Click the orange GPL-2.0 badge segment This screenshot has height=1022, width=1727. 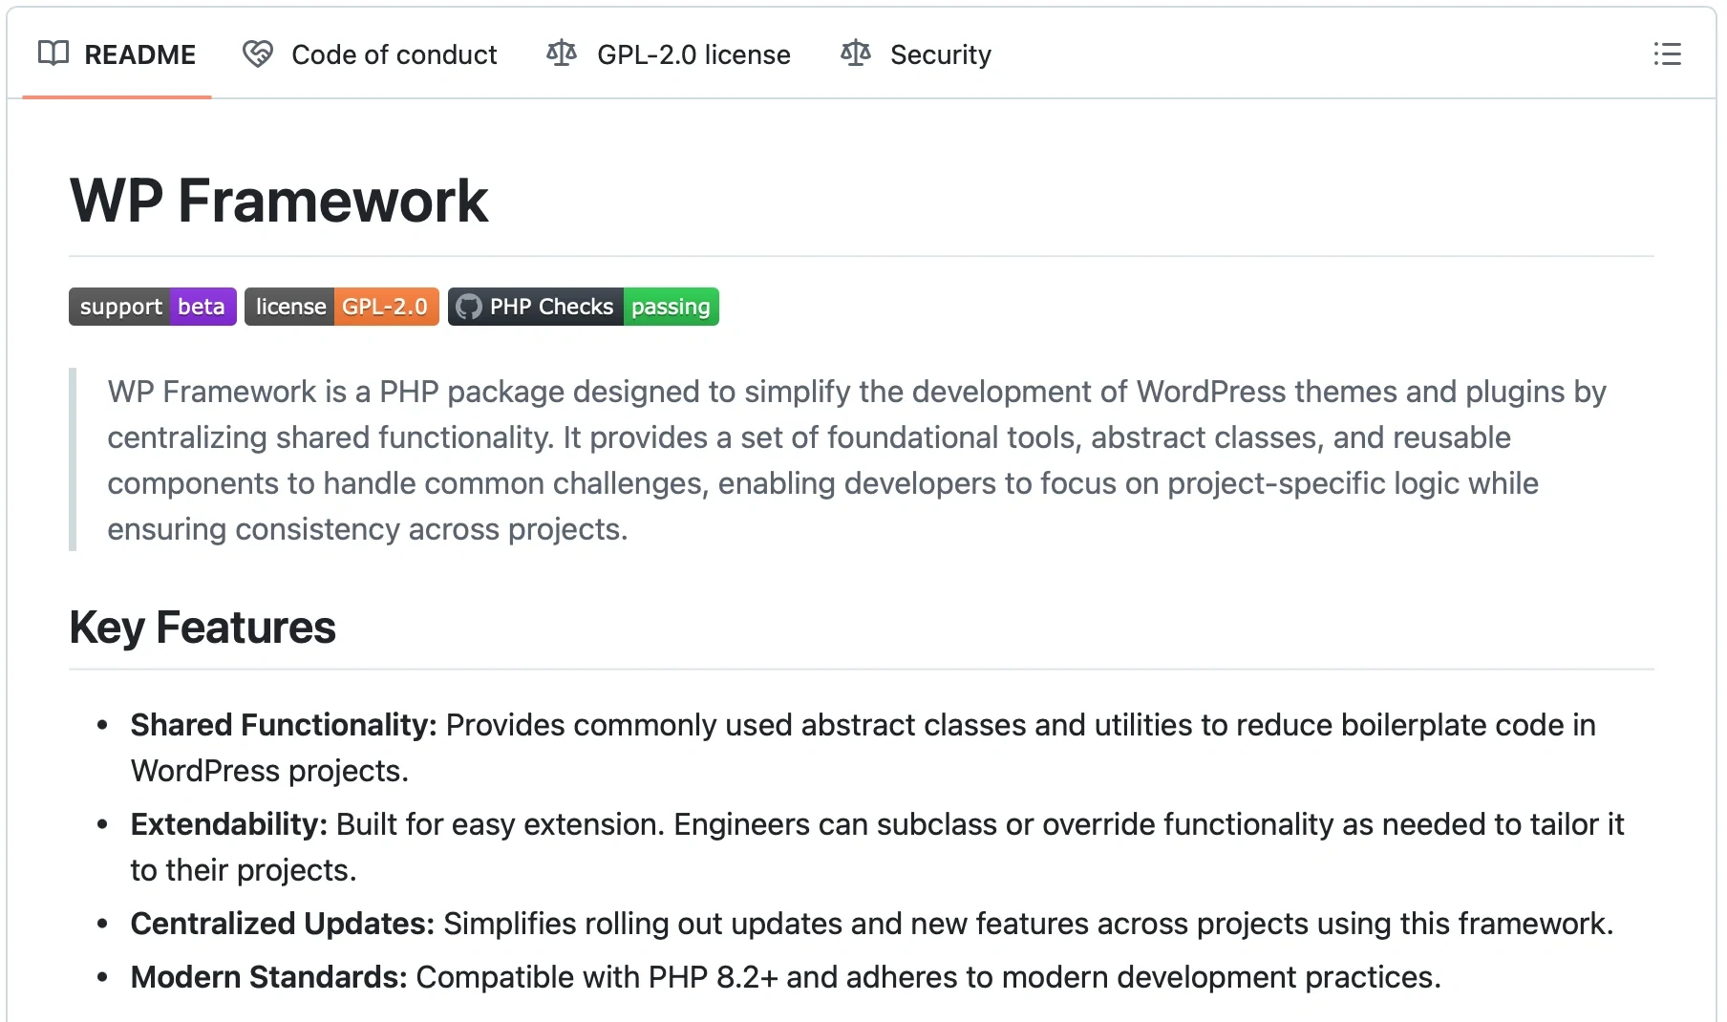click(x=385, y=307)
